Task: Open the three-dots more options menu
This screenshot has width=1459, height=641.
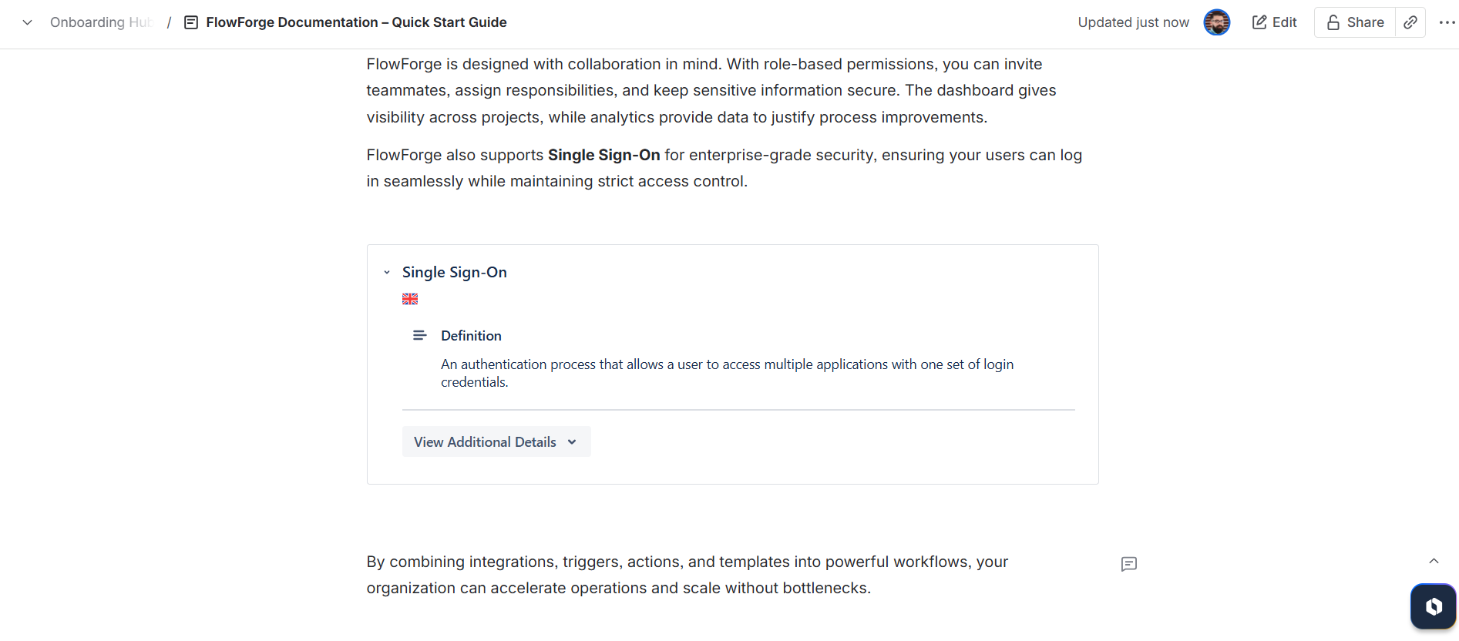Action: (1447, 22)
